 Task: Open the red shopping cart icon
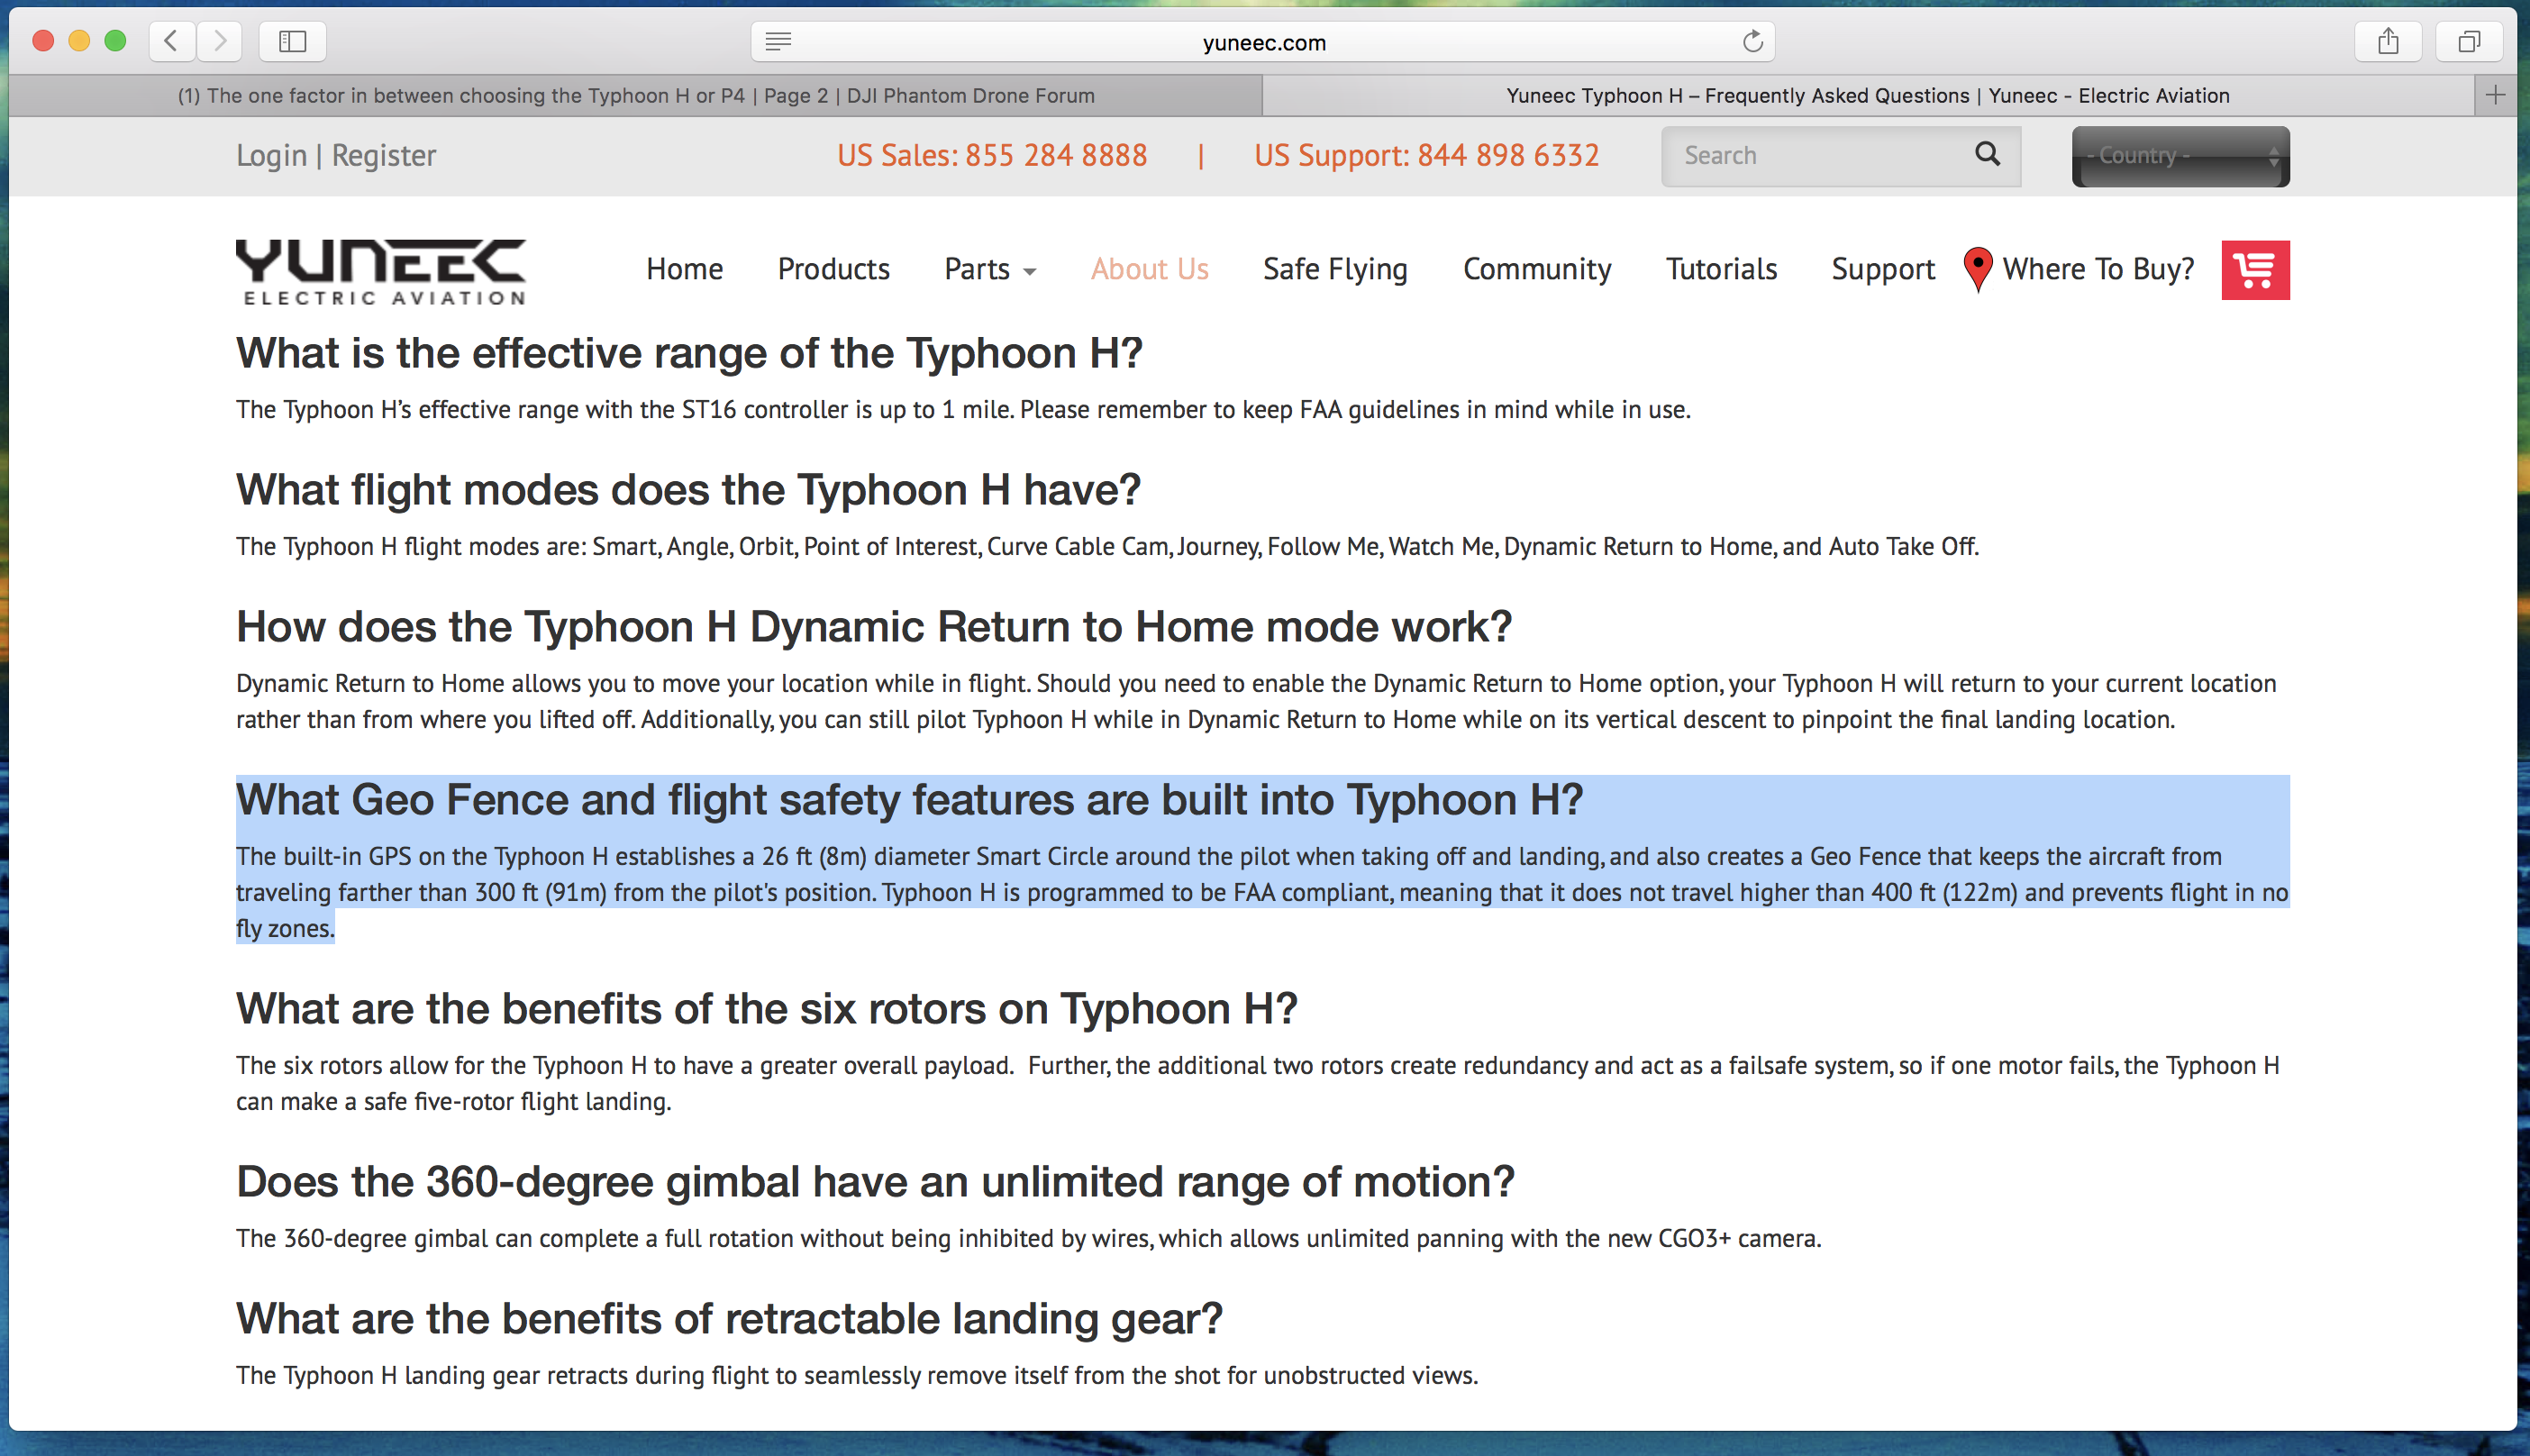pyautogui.click(x=2255, y=269)
